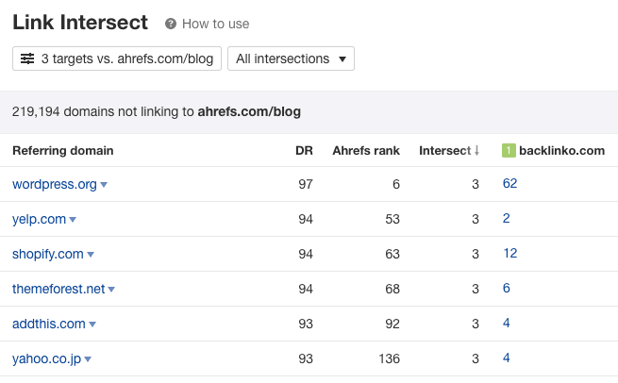This screenshot has height=383, width=618.
Task: Sort by the DR column header
Action: point(304,151)
